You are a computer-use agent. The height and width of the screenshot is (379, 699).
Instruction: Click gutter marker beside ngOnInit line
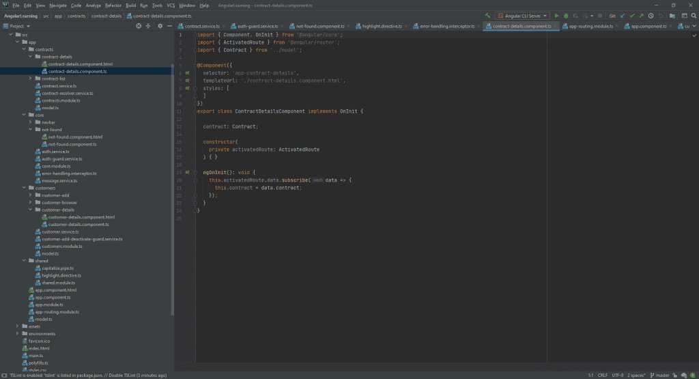(x=187, y=172)
